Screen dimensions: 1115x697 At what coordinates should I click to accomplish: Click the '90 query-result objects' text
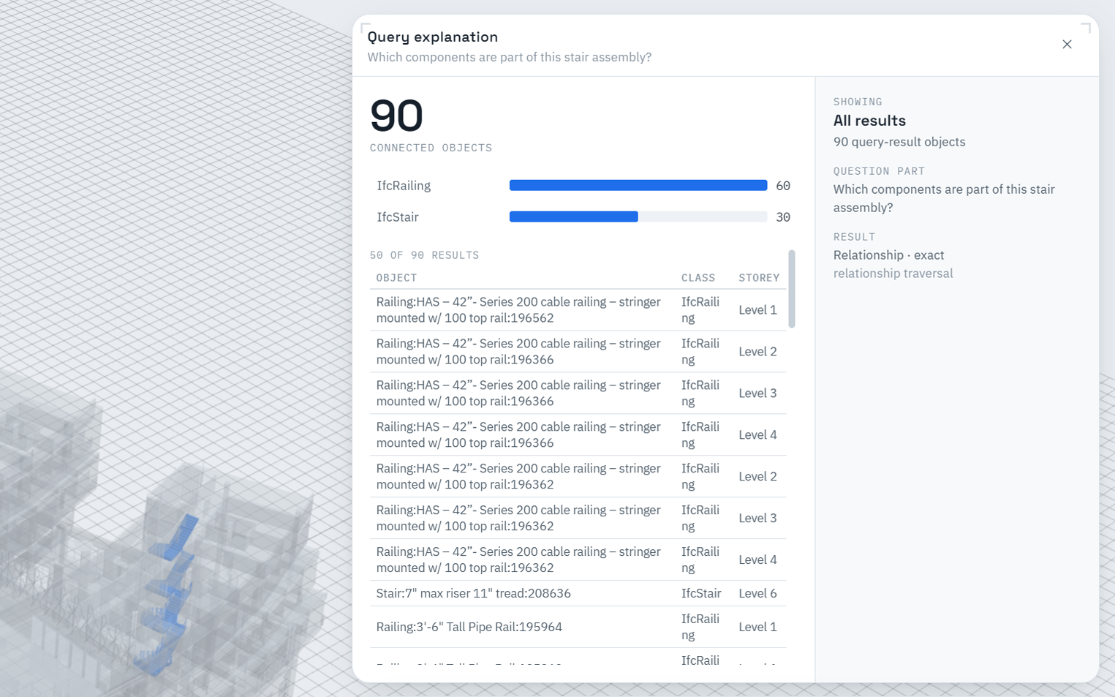click(x=899, y=142)
